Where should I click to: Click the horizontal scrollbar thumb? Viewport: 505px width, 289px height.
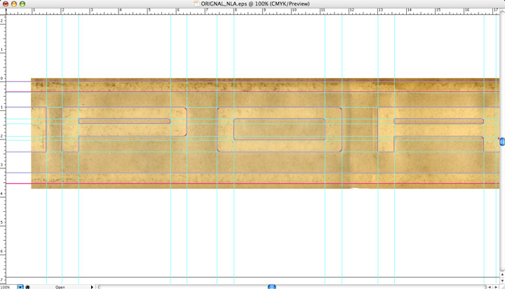272,287
